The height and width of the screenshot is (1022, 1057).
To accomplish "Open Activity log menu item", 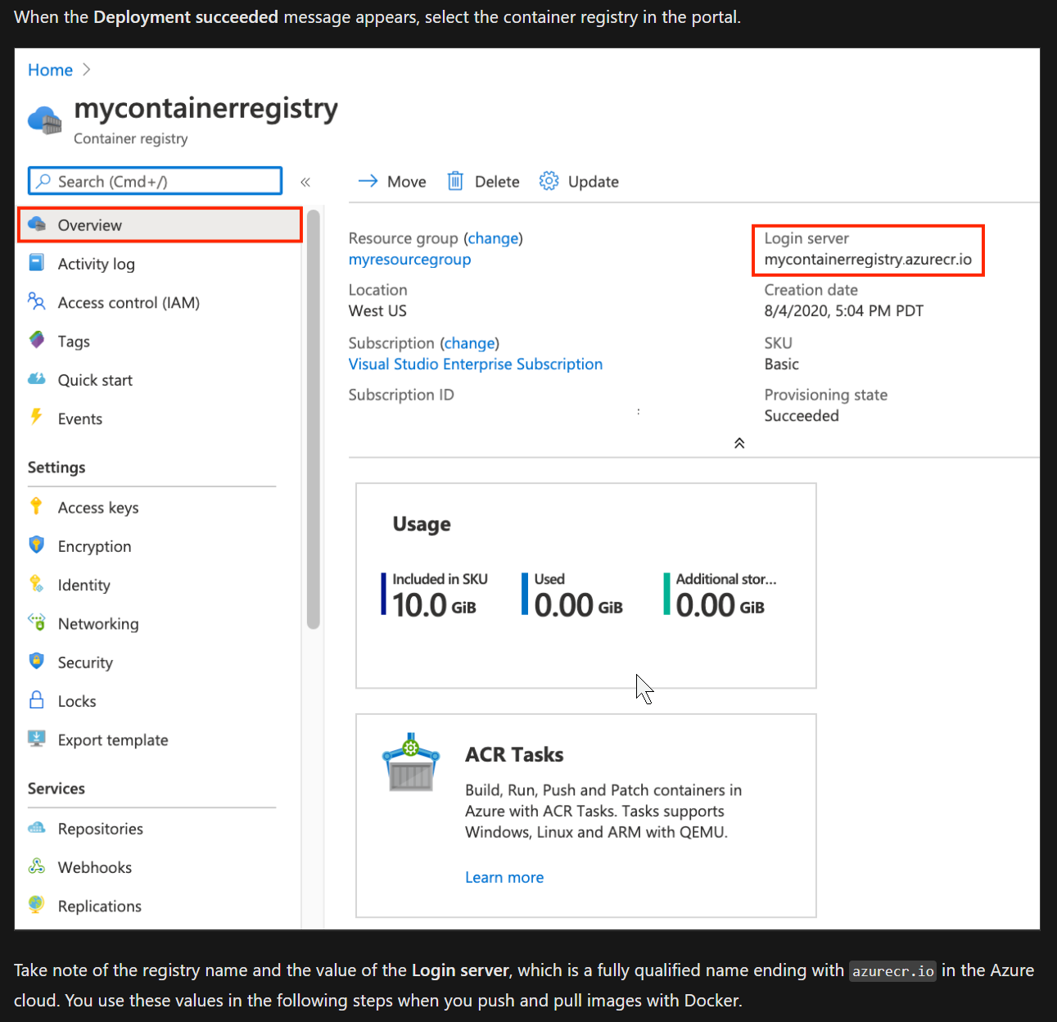I will pyautogui.click(x=97, y=264).
